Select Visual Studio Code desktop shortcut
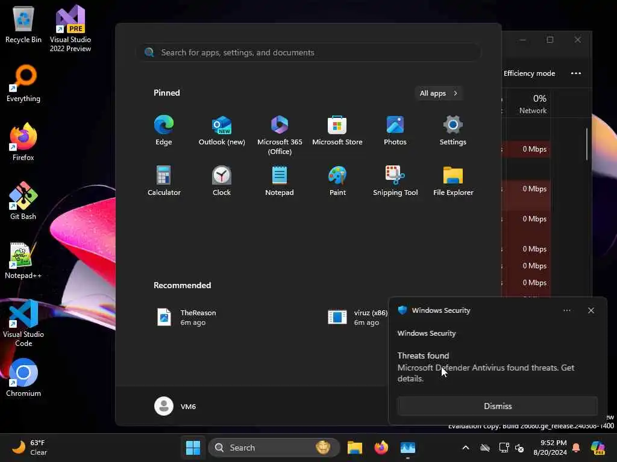This screenshot has height=462, width=617. click(23, 323)
